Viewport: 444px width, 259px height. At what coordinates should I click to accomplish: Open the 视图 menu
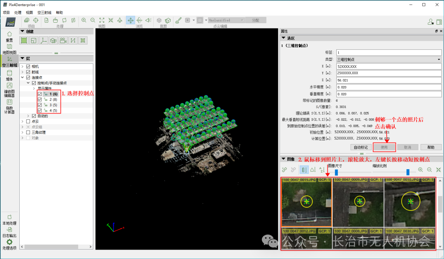point(30,12)
